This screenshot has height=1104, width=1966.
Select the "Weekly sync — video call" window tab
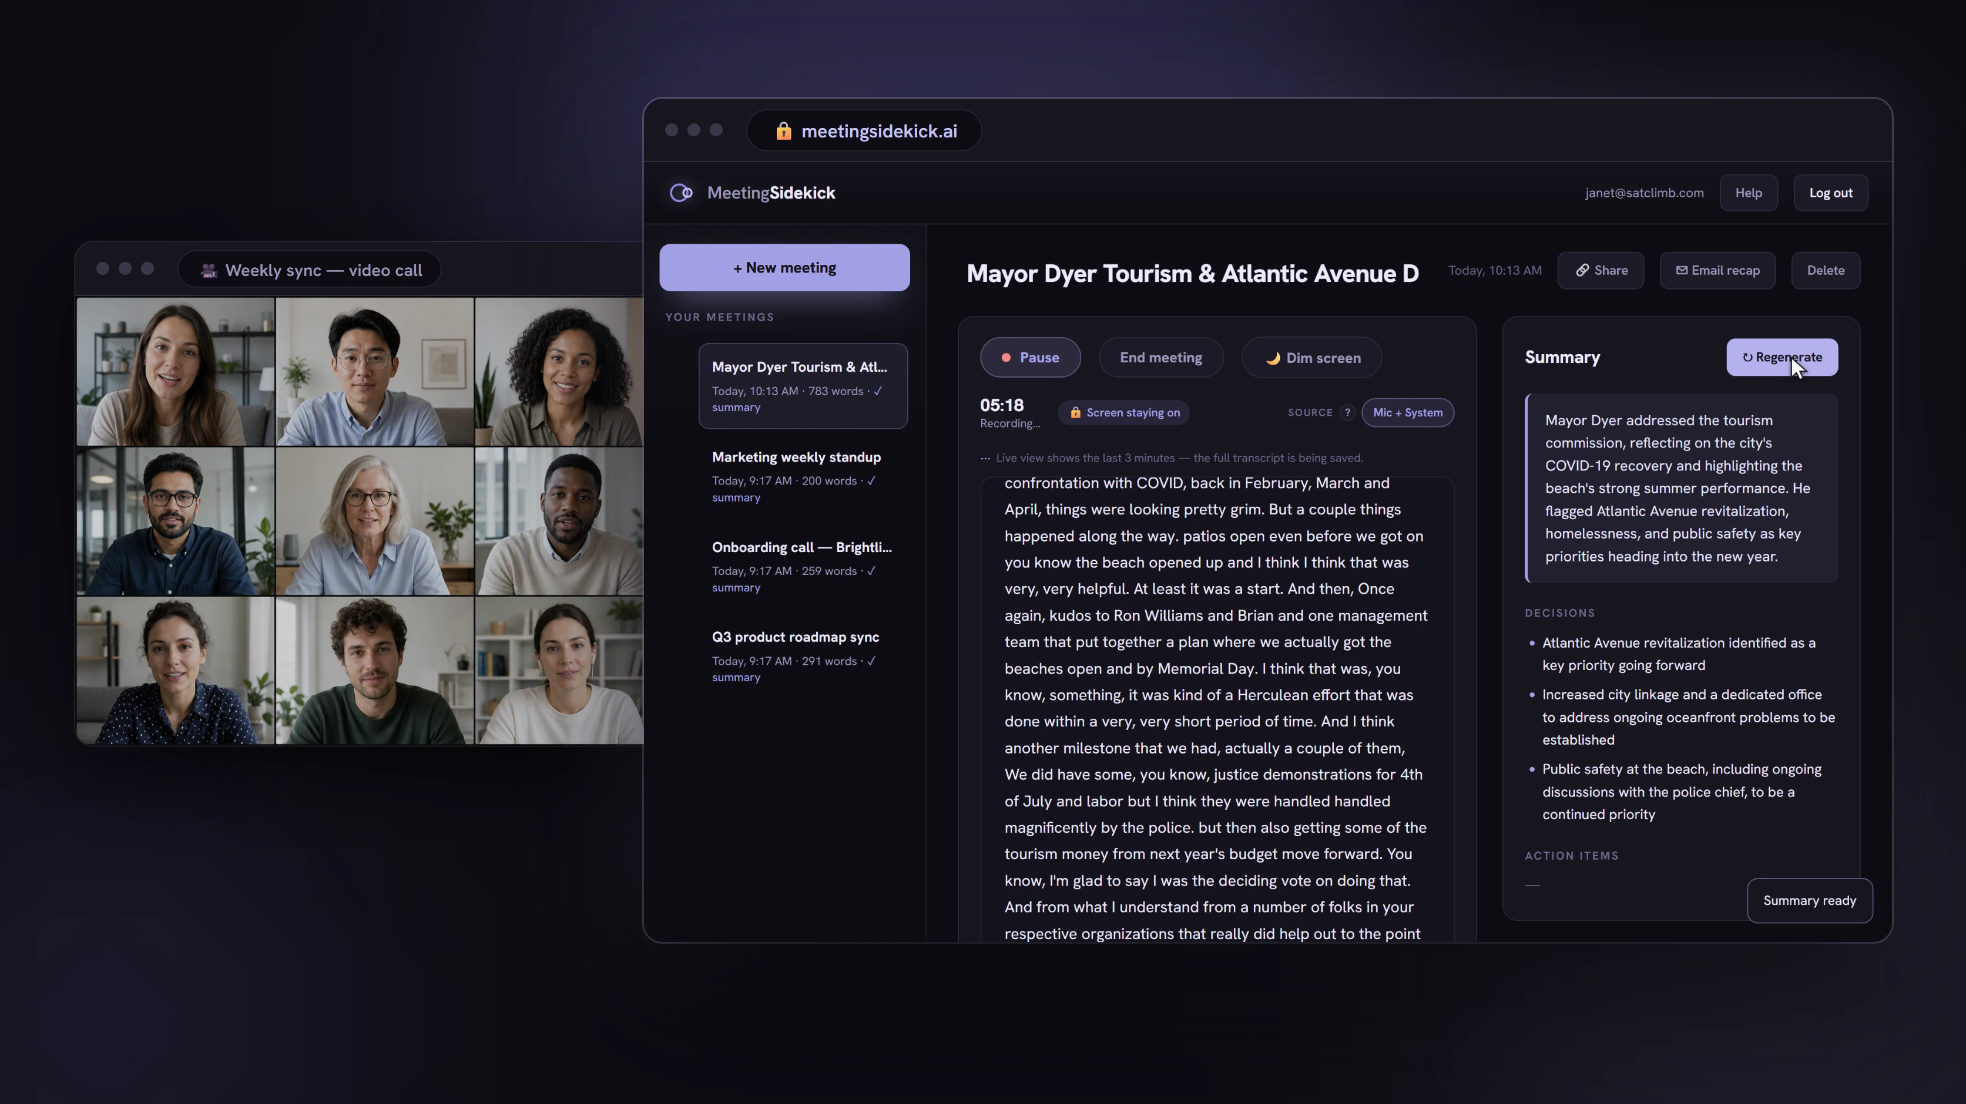[x=310, y=270]
